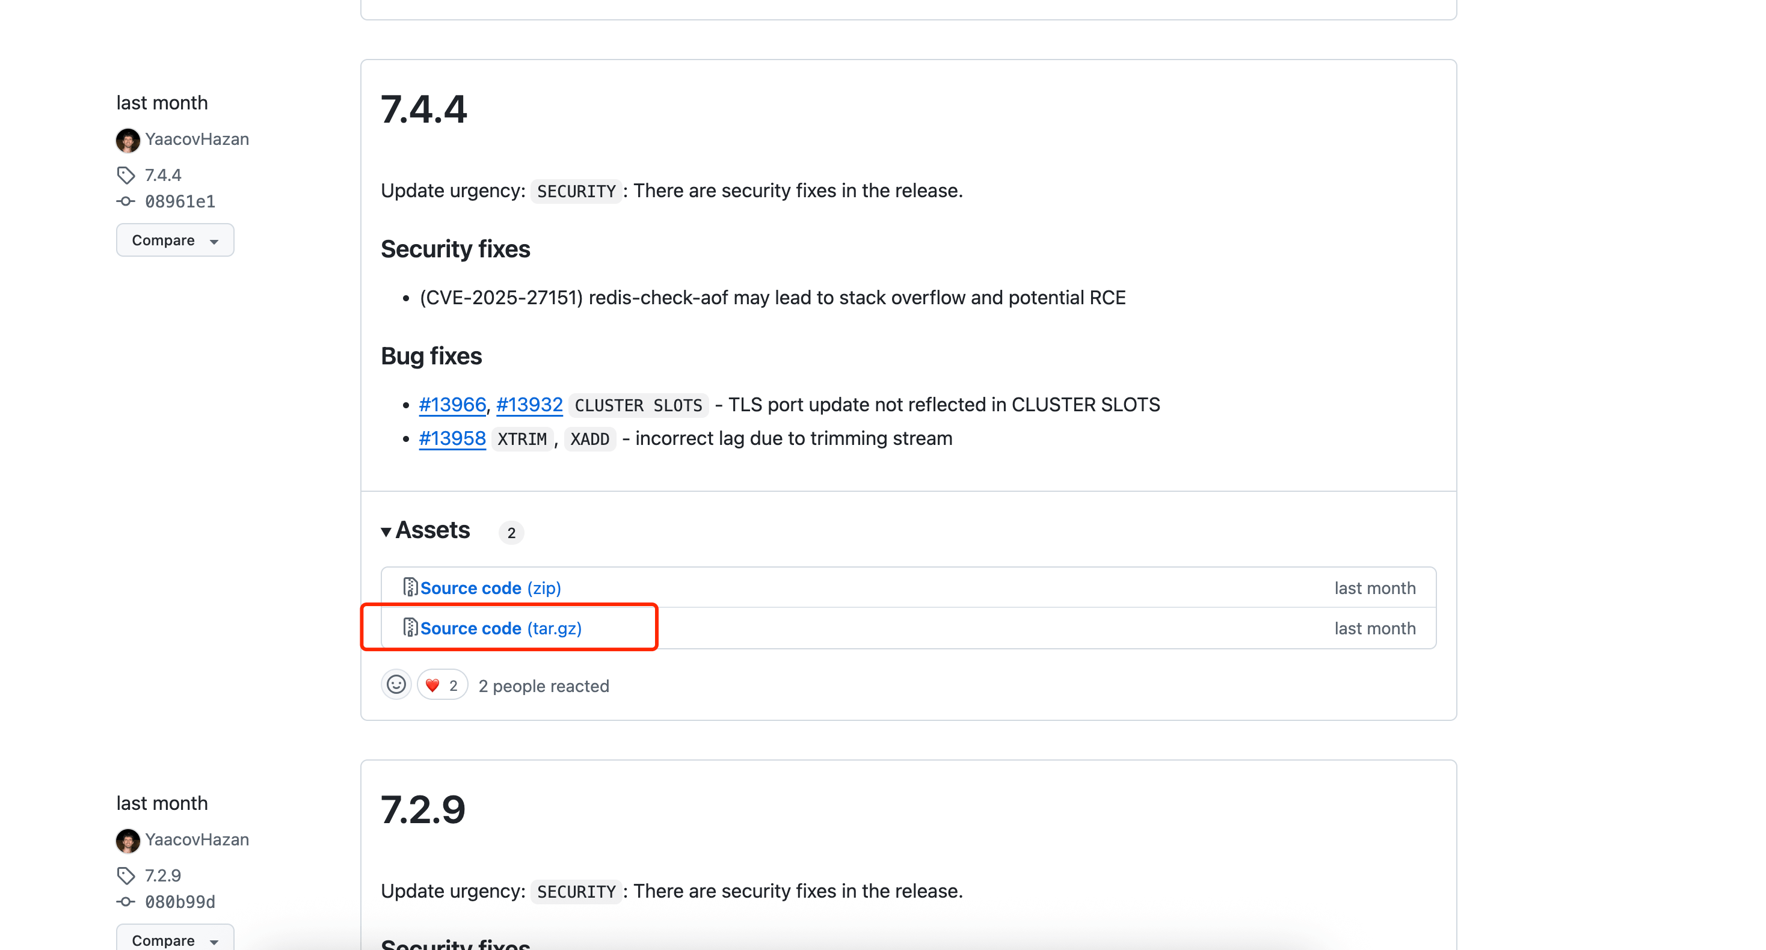Open commit 08961e1
Image resolution: width=1766 pixels, height=950 pixels.
pos(180,201)
